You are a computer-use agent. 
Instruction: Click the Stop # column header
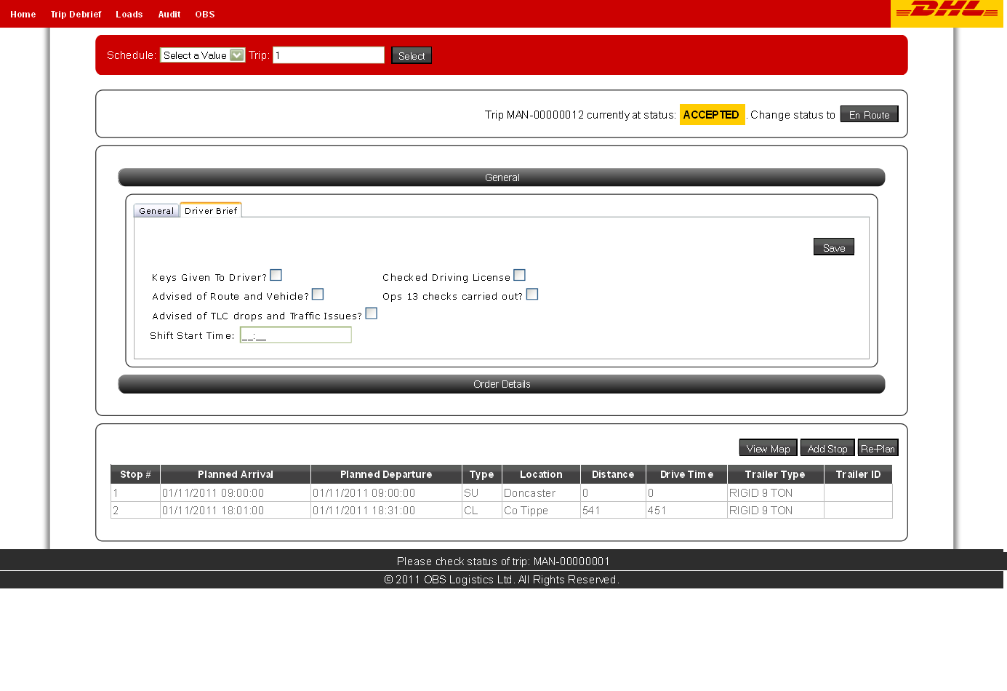(135, 474)
